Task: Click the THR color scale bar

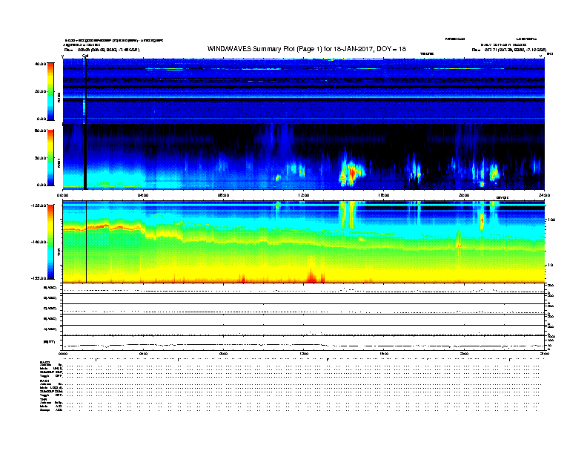Action: 50,242
